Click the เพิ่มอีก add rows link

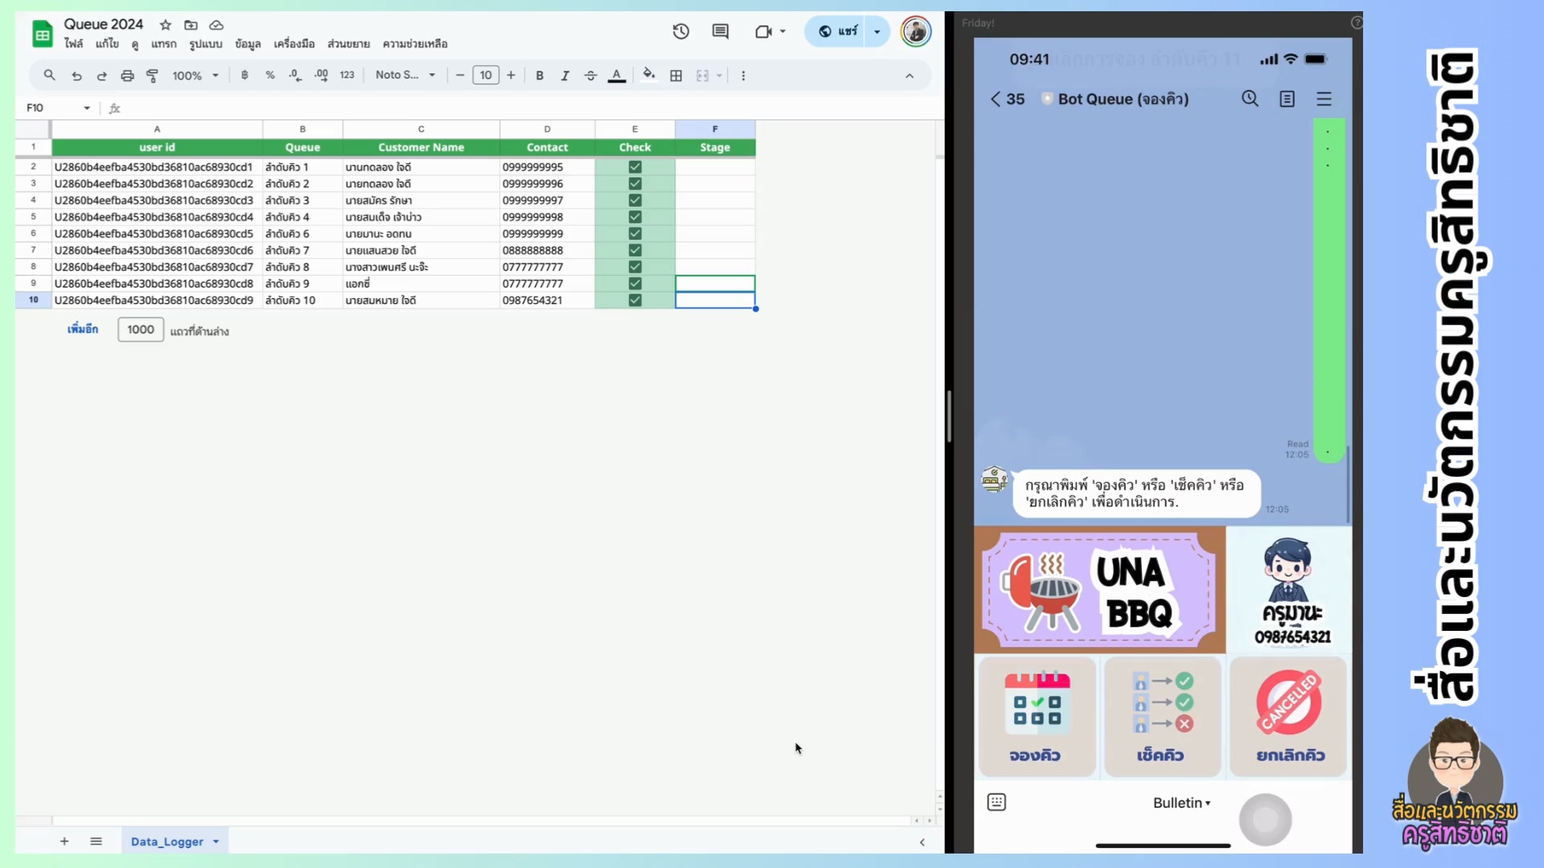pos(83,330)
